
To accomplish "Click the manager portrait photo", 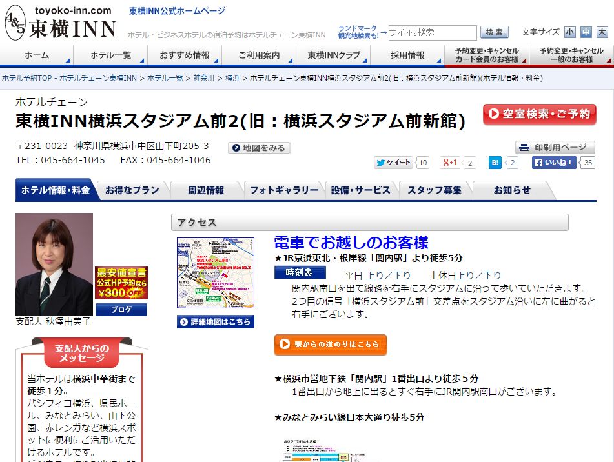I will 54,264.
